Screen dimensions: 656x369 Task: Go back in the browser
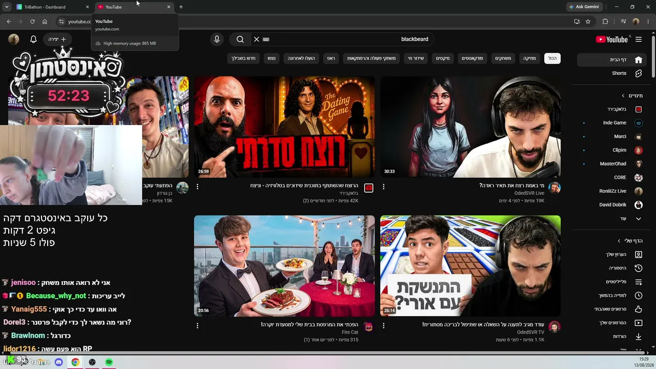click(x=9, y=22)
